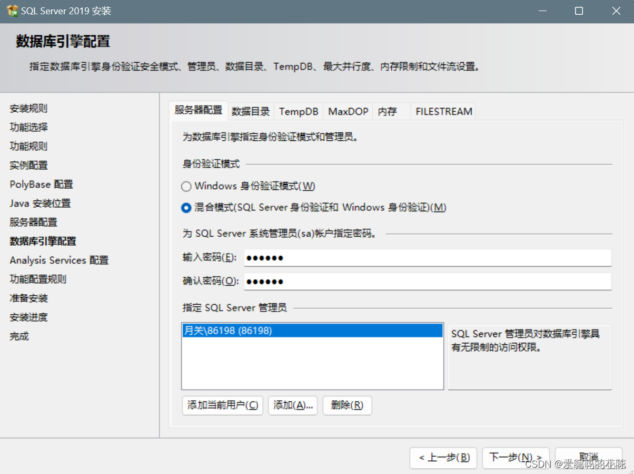Viewport: 634px width, 474px height.
Task: Switch to the TempDB tab
Action: tap(299, 111)
